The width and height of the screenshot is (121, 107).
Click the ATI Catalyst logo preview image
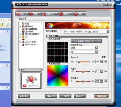(31, 80)
